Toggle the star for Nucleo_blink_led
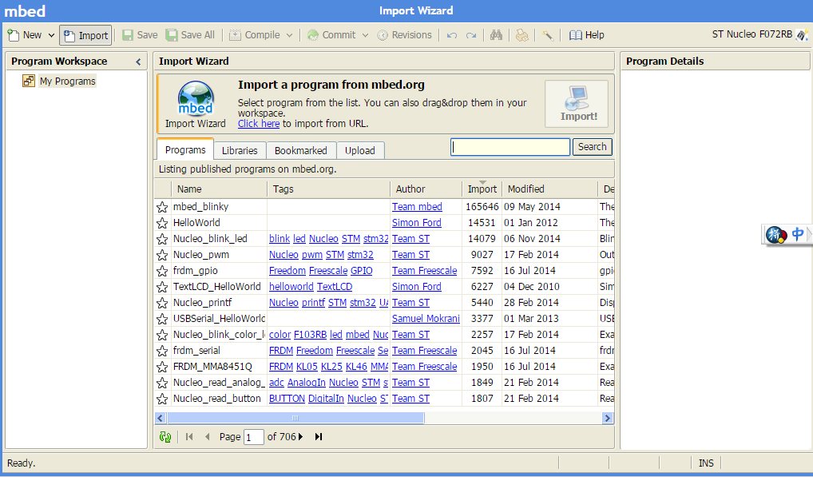This screenshot has height=477, width=813. [162, 239]
